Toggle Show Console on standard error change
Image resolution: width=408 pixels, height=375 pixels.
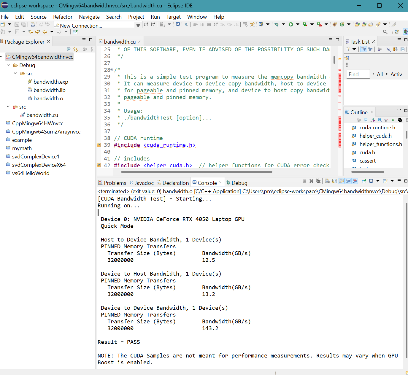[355, 181]
